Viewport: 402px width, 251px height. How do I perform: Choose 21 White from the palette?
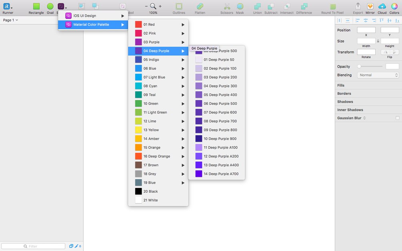[158, 200]
